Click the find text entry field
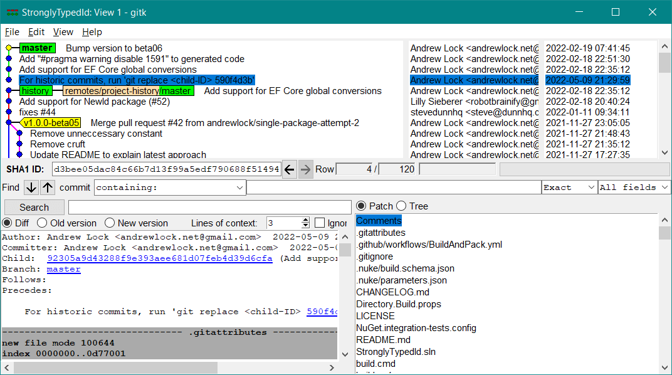This screenshot has height=375, width=672. click(394, 187)
